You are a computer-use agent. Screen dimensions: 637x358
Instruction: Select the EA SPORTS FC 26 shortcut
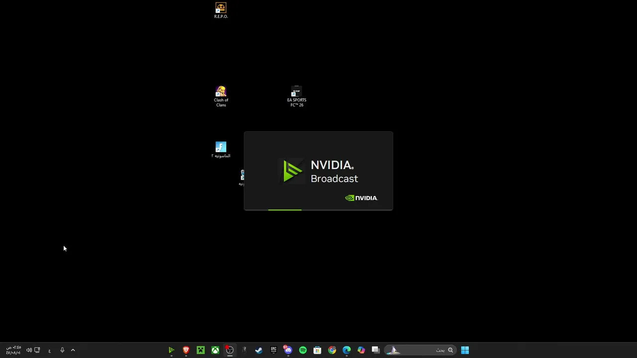tap(297, 96)
